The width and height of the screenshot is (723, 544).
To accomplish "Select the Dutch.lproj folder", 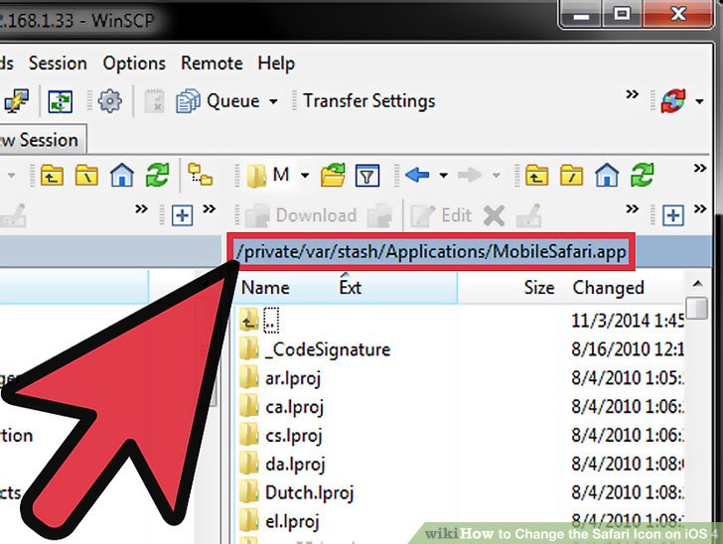I will coord(297,492).
